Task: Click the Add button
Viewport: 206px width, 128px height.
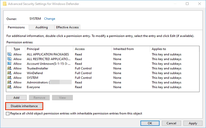Action: tap(16, 98)
